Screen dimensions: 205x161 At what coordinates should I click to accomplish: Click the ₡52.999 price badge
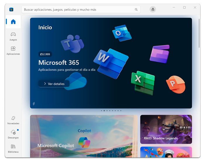45,54
